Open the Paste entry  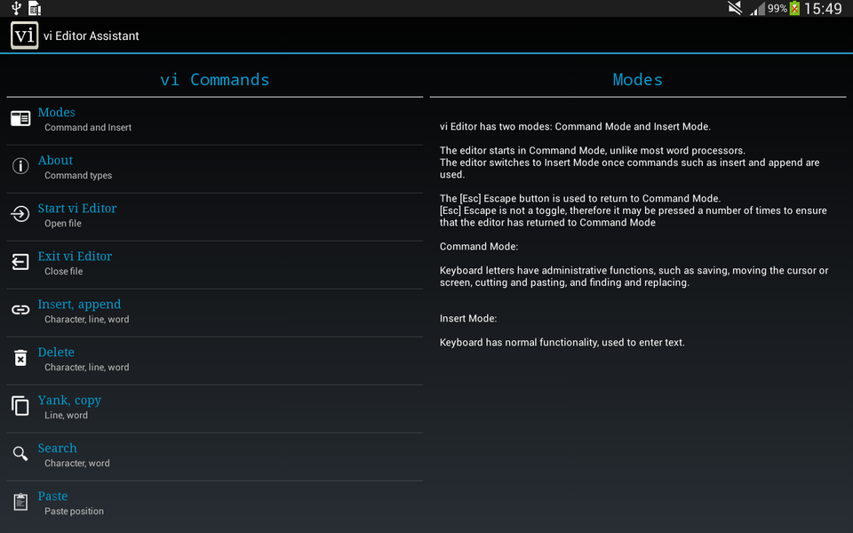pyautogui.click(x=214, y=505)
